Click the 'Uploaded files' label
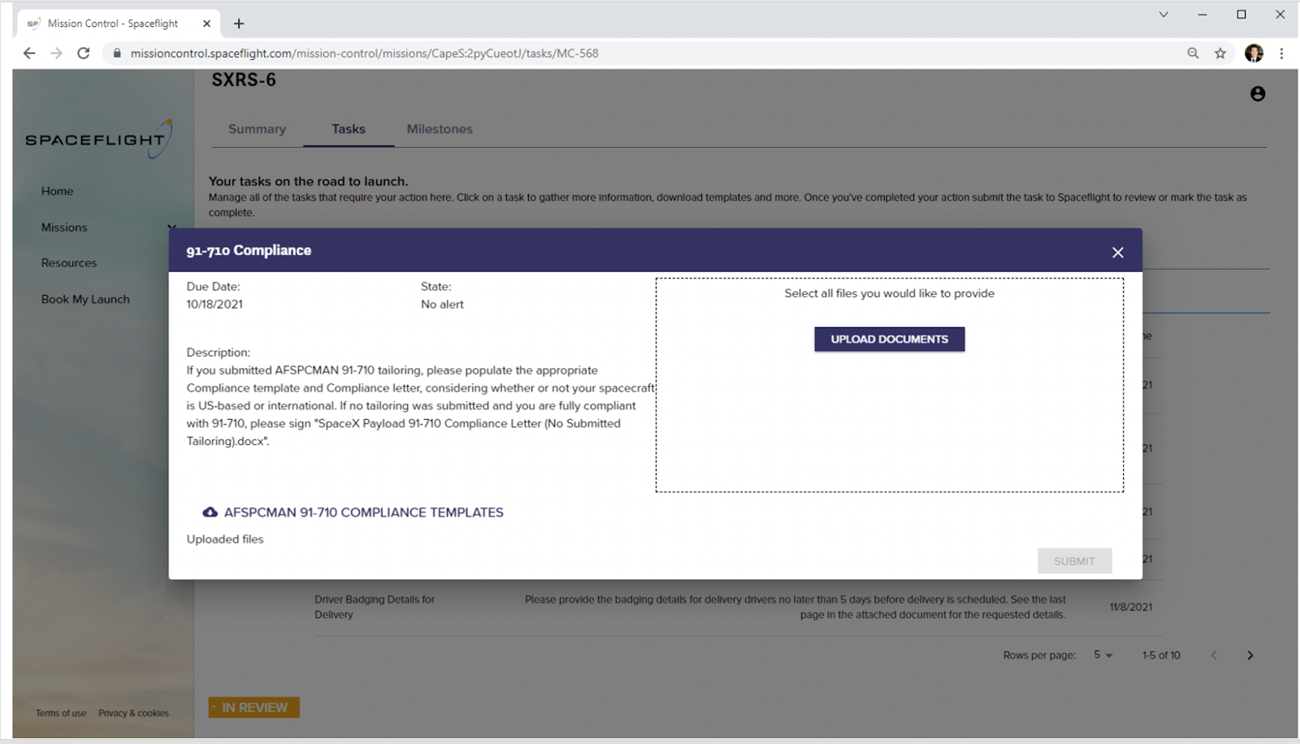1300x744 pixels. coord(225,539)
